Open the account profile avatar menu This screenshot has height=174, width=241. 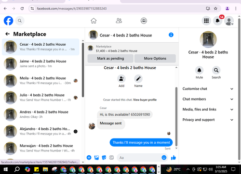tap(229, 21)
